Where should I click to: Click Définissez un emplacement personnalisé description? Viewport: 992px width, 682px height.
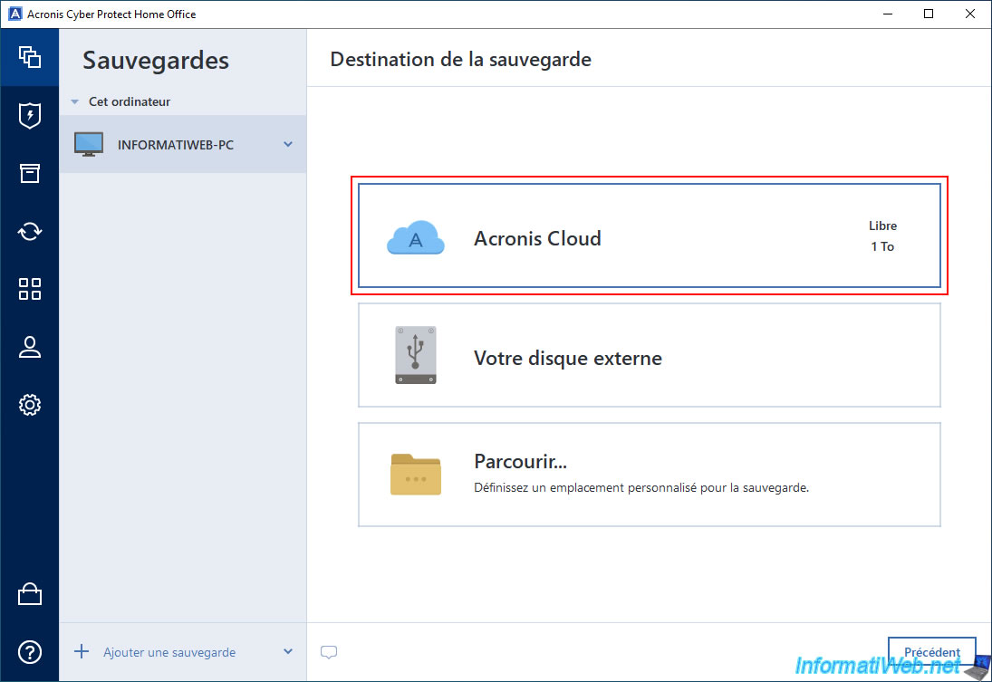[x=641, y=488]
